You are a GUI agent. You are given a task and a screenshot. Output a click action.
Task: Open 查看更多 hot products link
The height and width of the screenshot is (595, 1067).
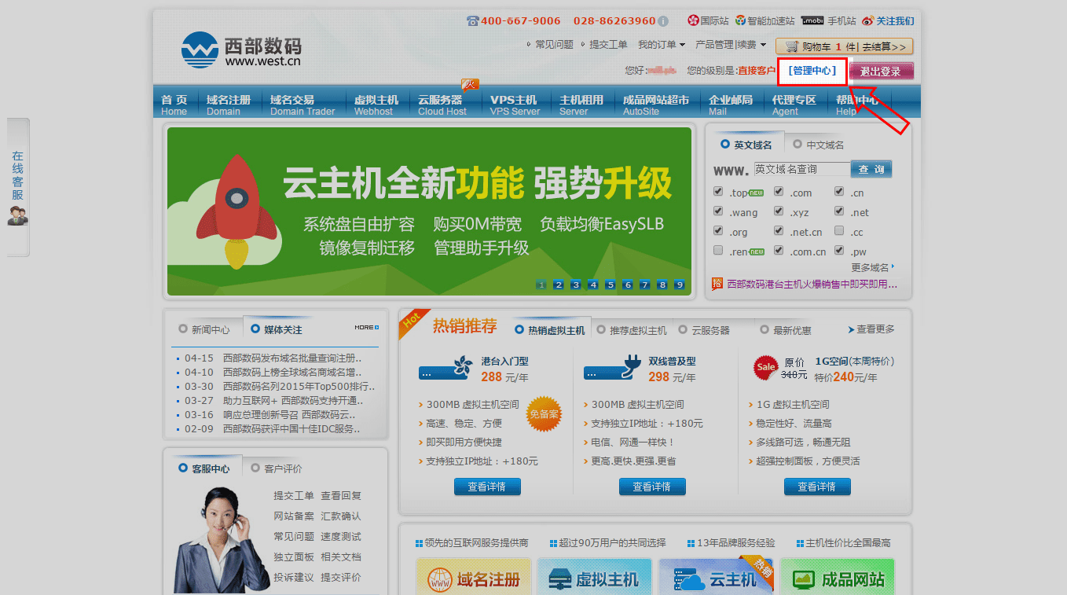(x=871, y=329)
